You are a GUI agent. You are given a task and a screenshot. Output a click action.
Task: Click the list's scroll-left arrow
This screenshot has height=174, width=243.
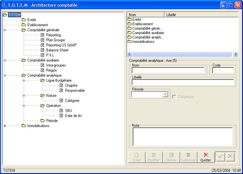click(130, 54)
